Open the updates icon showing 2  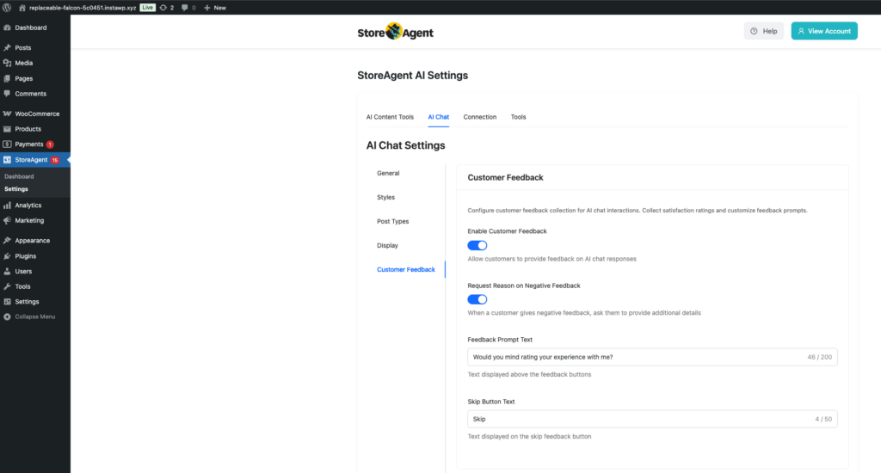[x=163, y=7]
